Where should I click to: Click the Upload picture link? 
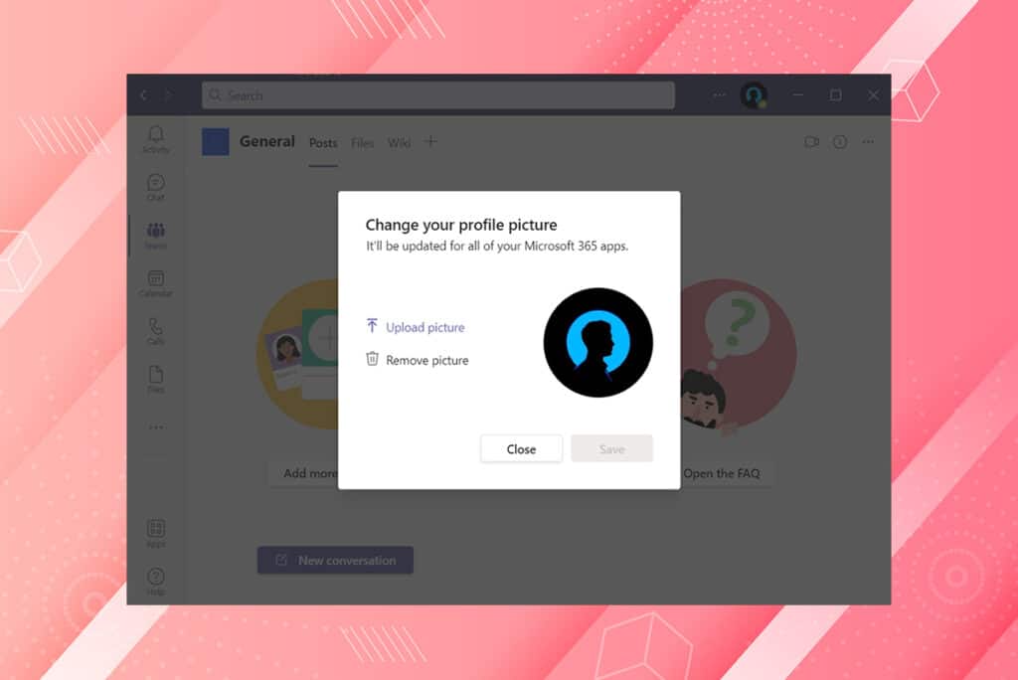pos(425,327)
